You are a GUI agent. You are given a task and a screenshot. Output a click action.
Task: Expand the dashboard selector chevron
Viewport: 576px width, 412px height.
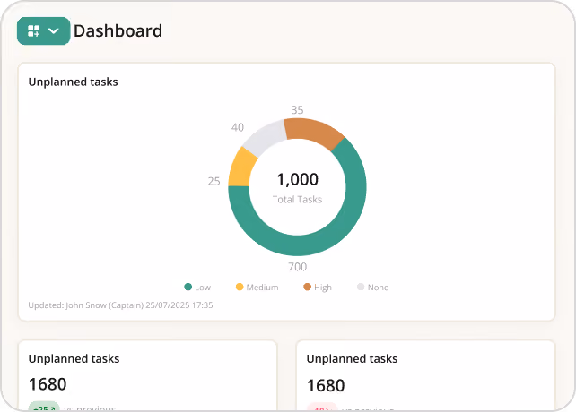(x=54, y=30)
